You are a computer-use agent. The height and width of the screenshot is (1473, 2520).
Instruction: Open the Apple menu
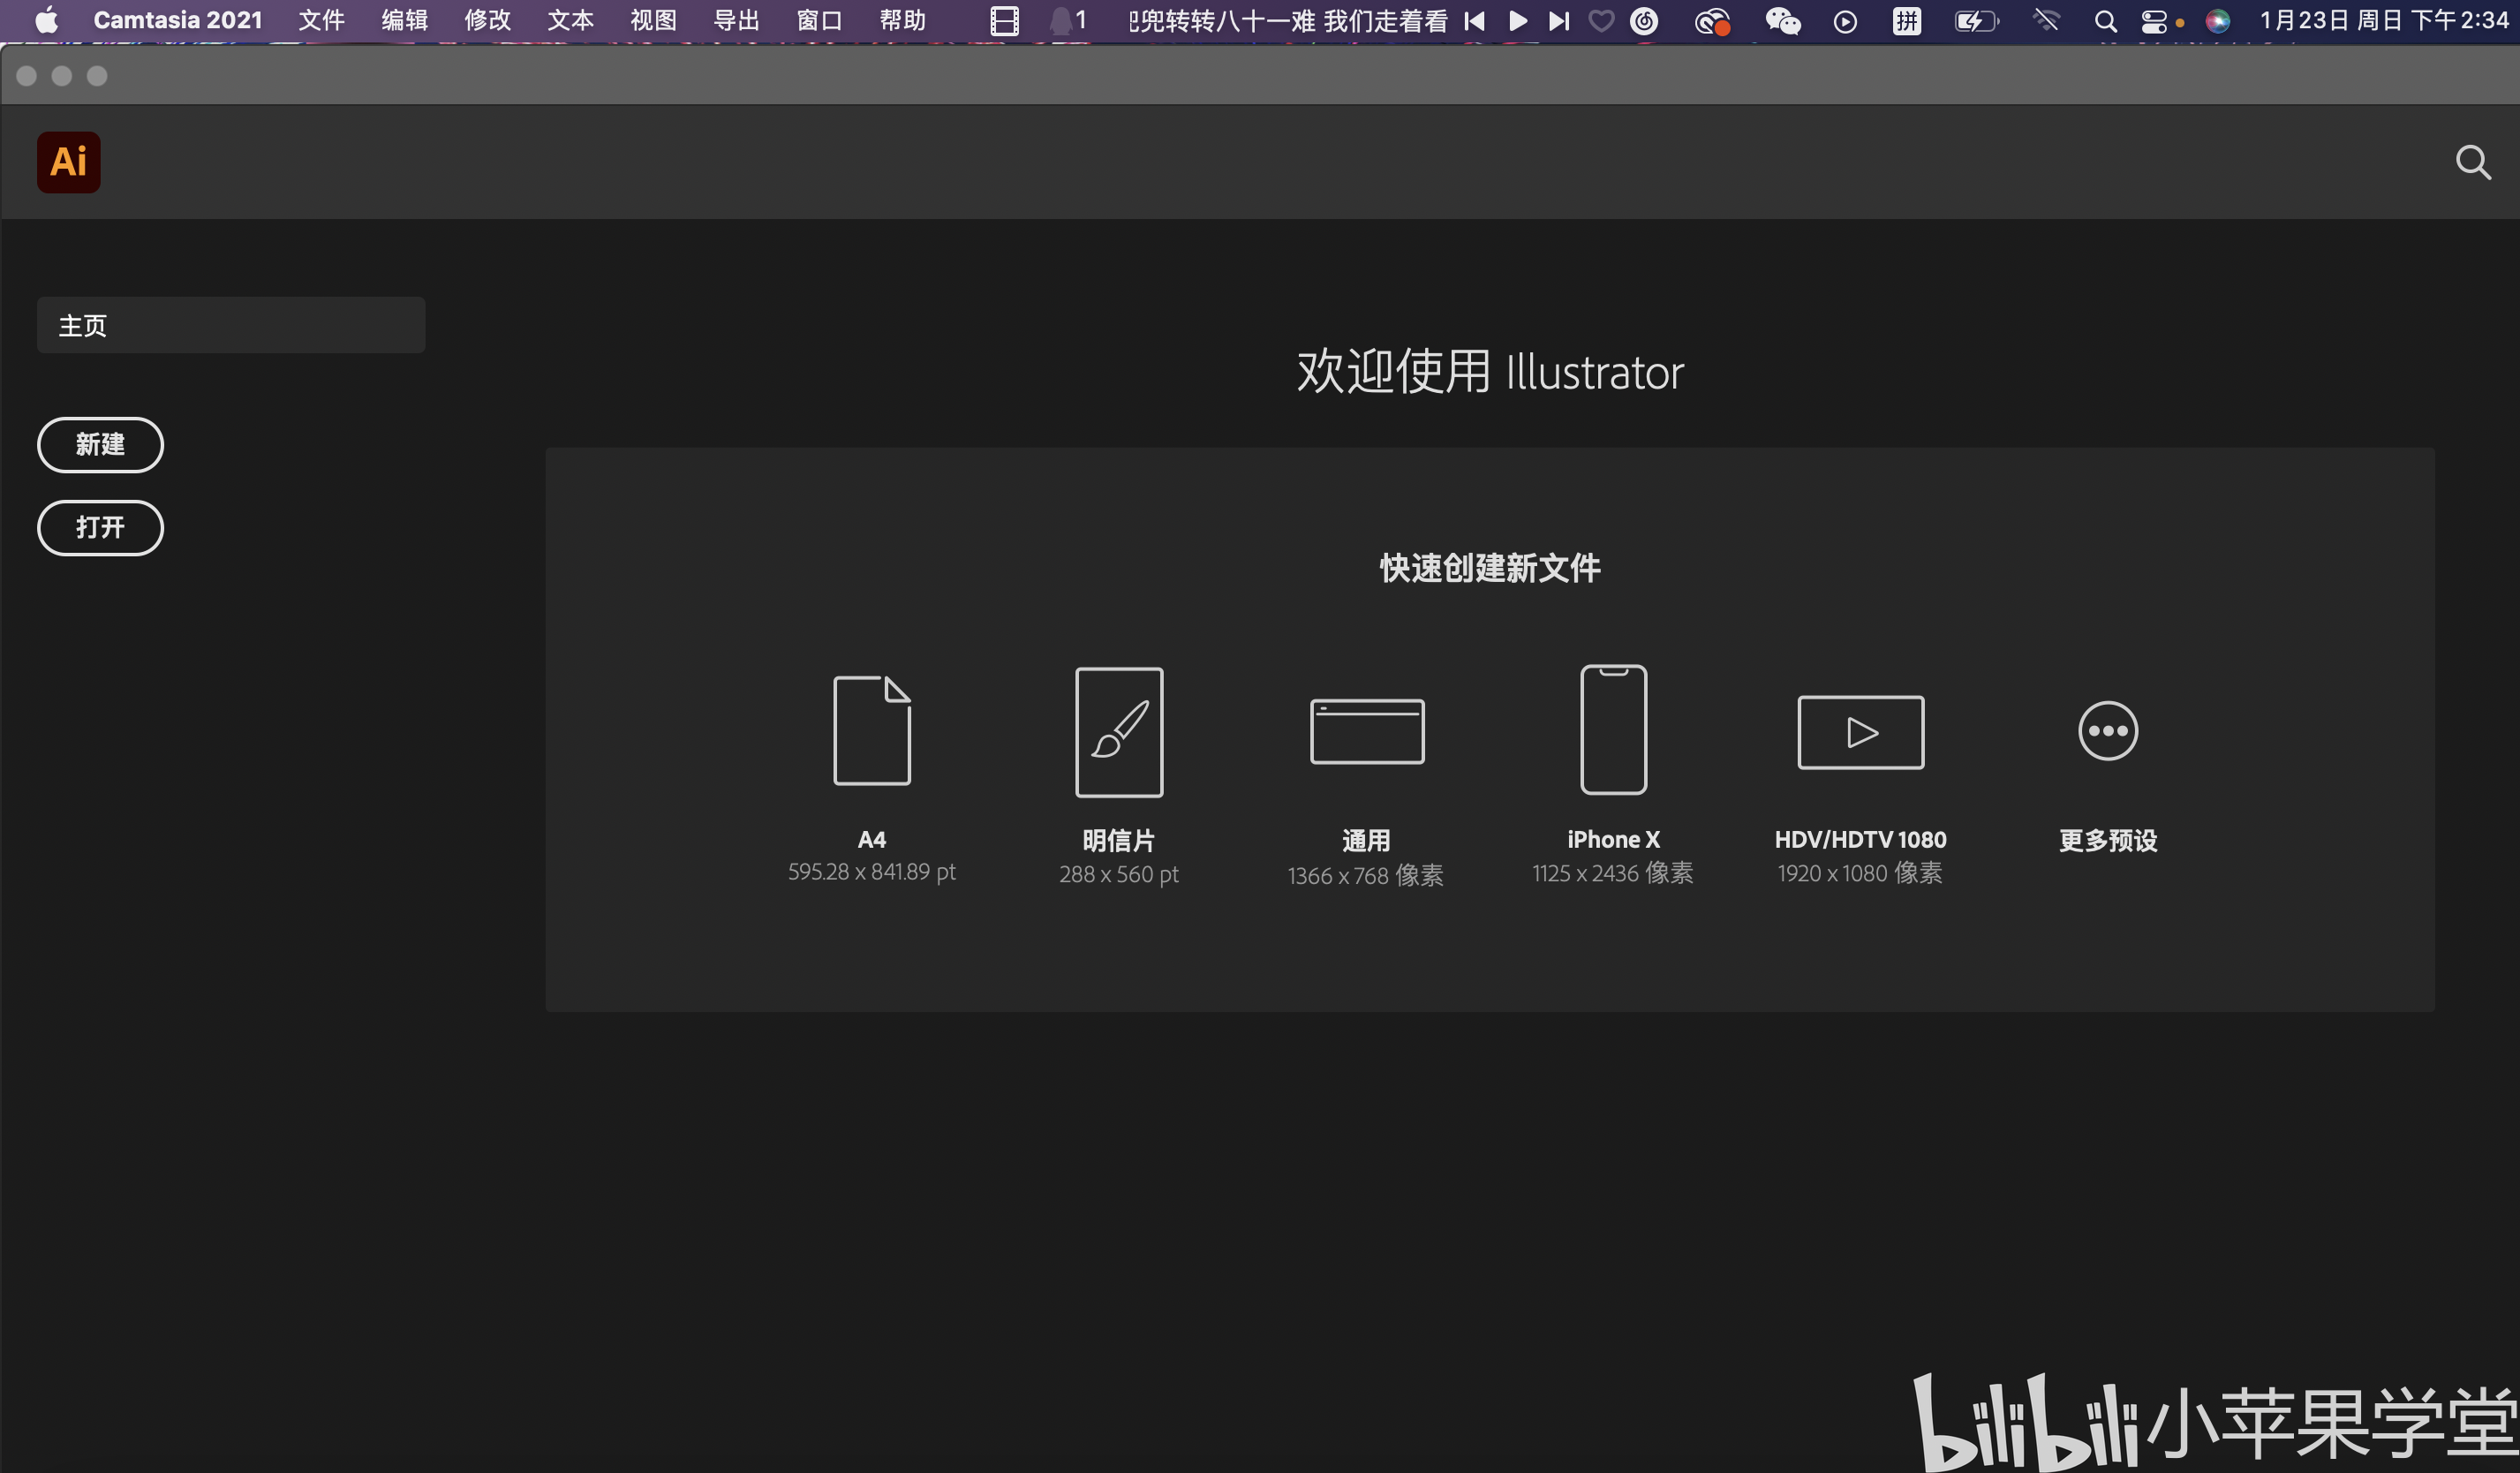(x=46, y=20)
